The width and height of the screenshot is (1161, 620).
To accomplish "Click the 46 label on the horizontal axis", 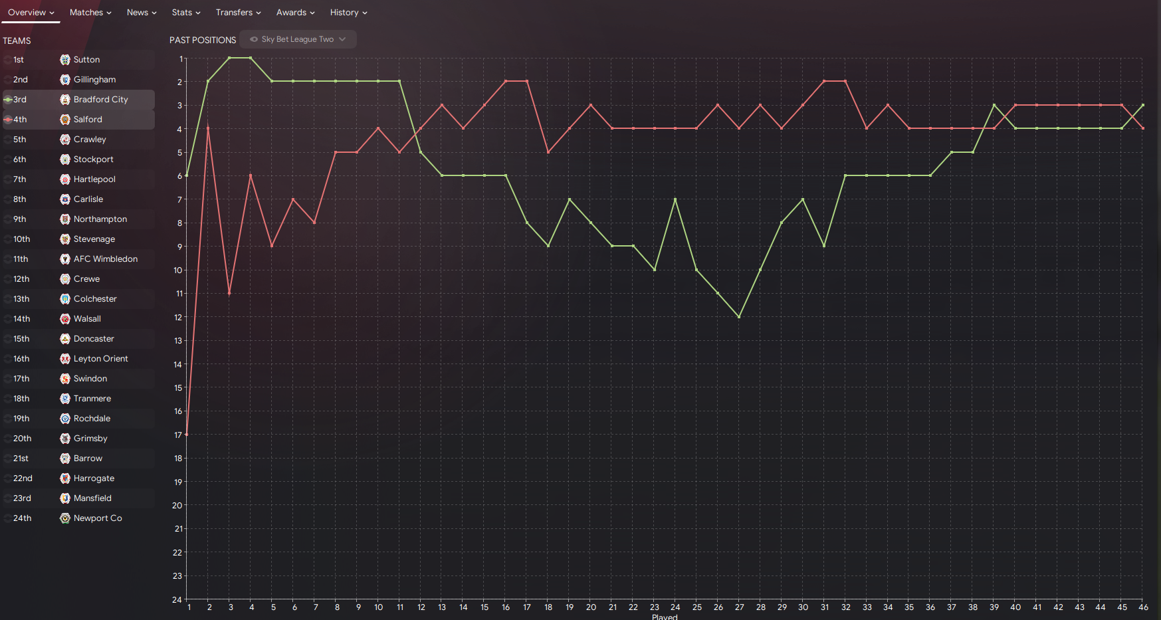I will (1143, 607).
